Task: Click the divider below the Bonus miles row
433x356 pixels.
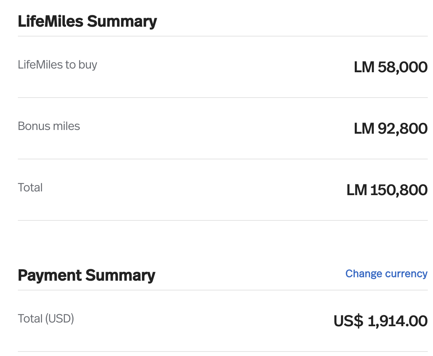Action: pos(223,159)
